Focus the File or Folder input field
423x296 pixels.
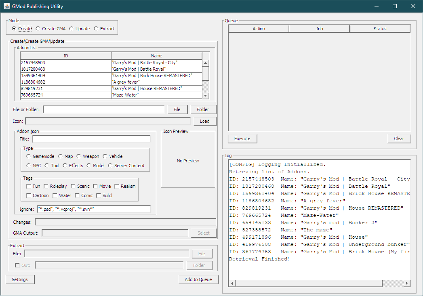point(103,109)
